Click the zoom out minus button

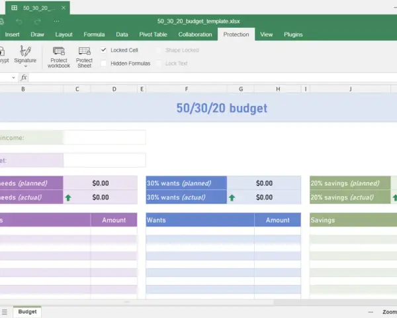[371, 312]
